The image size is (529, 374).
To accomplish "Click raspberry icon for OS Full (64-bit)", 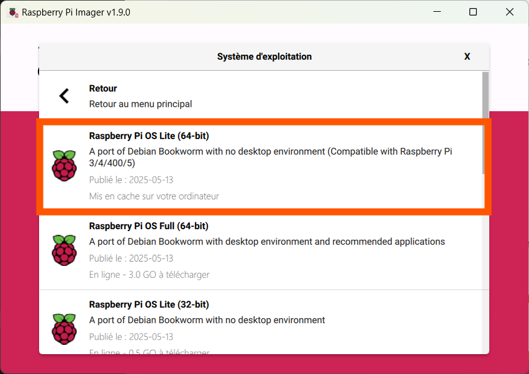I will coord(64,250).
